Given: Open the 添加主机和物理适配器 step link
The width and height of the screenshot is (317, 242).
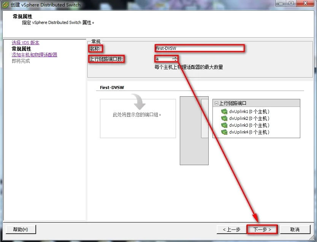Looking at the screenshot, I should coord(34,55).
